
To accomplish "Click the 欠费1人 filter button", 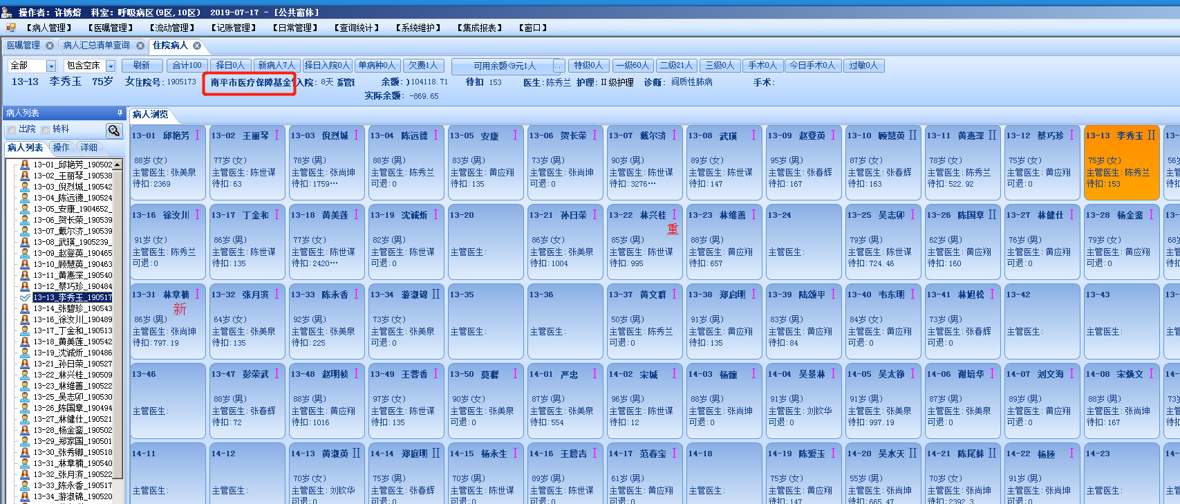I will [423, 66].
